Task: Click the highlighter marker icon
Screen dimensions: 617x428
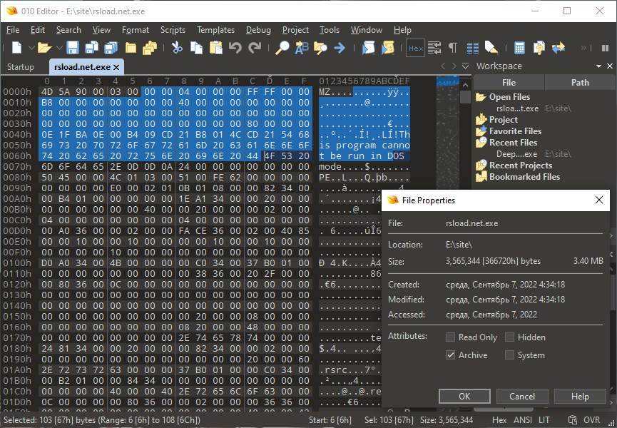Action: [491, 48]
